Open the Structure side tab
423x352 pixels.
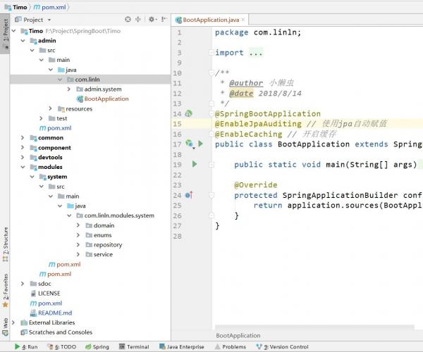pyautogui.click(x=5, y=244)
